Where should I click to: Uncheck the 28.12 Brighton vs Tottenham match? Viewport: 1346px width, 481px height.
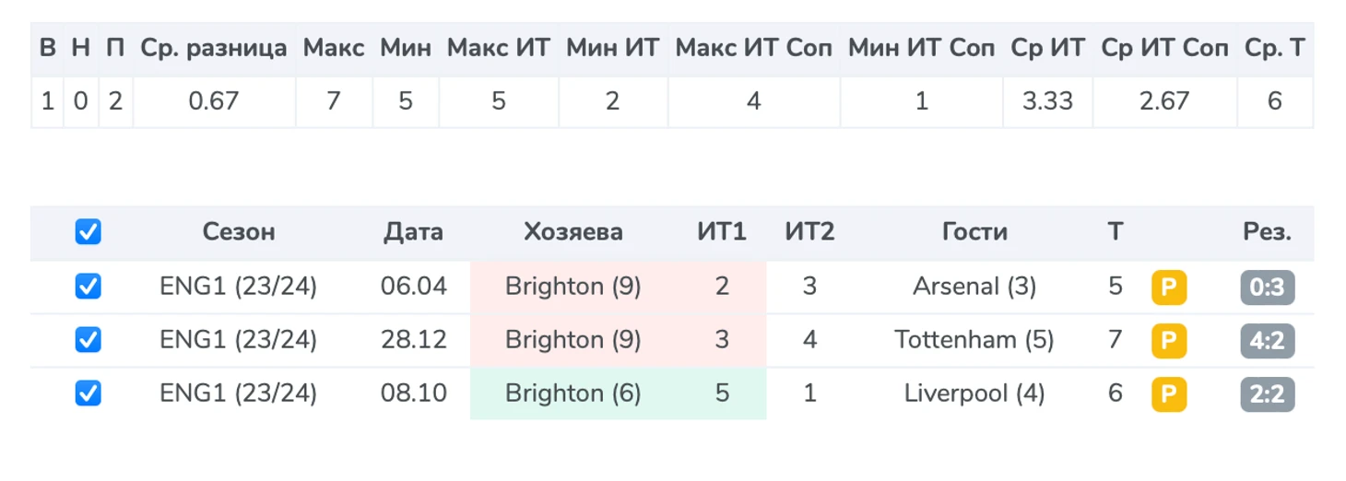[88, 341]
